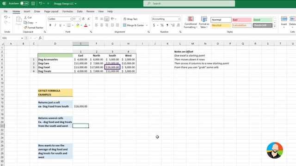Expand Merge & Center dropdown arrow
The width and height of the screenshot is (296, 166).
pos(147,25)
